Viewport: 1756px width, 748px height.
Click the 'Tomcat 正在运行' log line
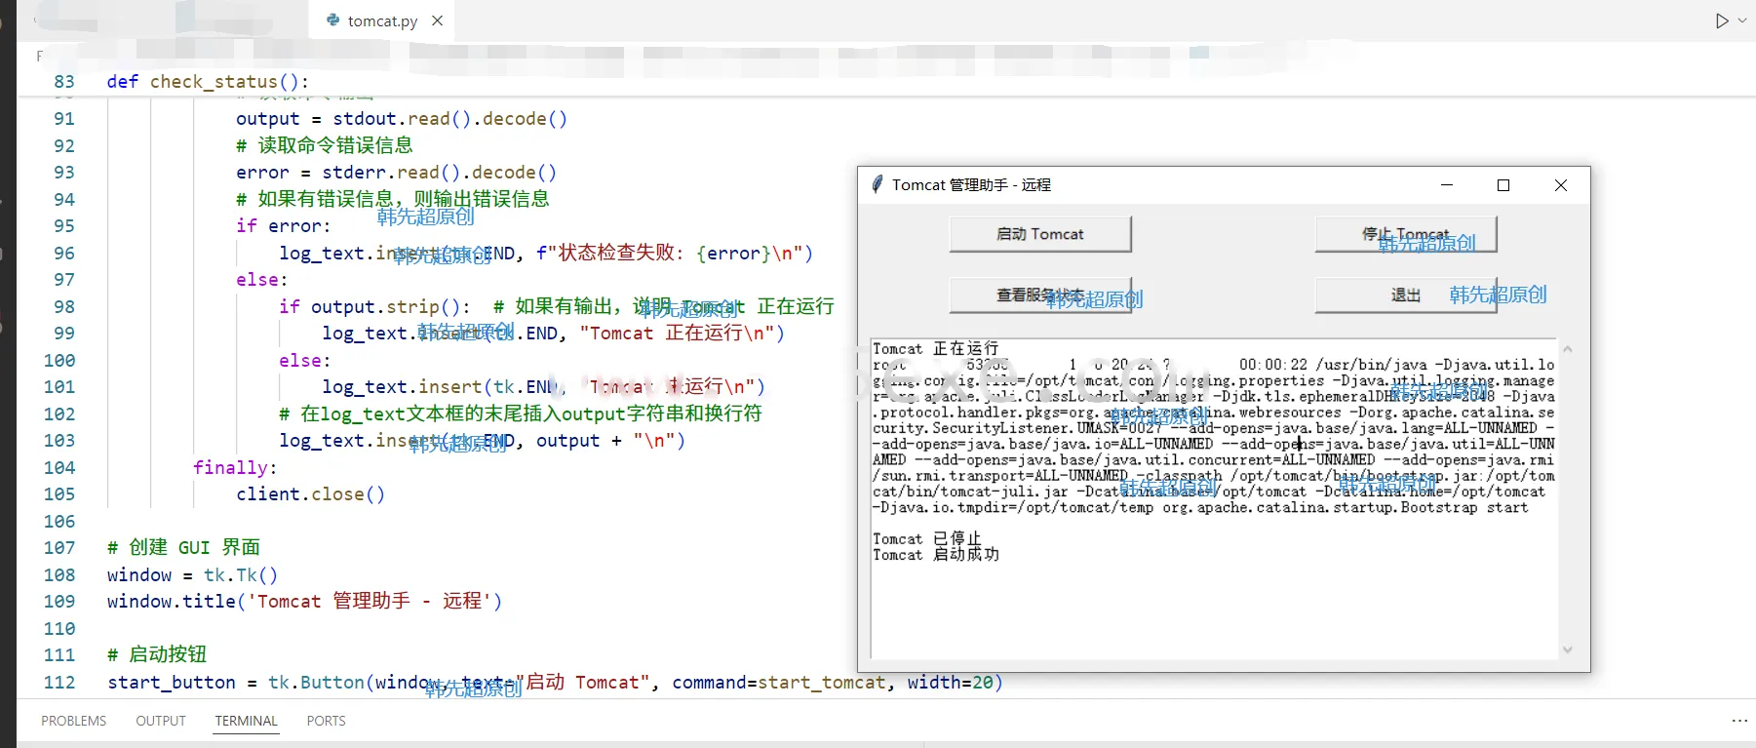click(x=936, y=348)
